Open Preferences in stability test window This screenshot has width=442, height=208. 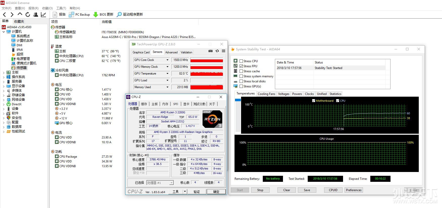[354, 190]
